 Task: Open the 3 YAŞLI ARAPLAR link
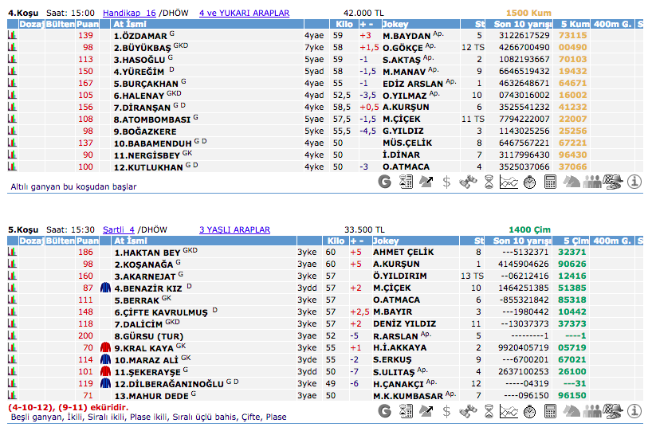coord(234,229)
